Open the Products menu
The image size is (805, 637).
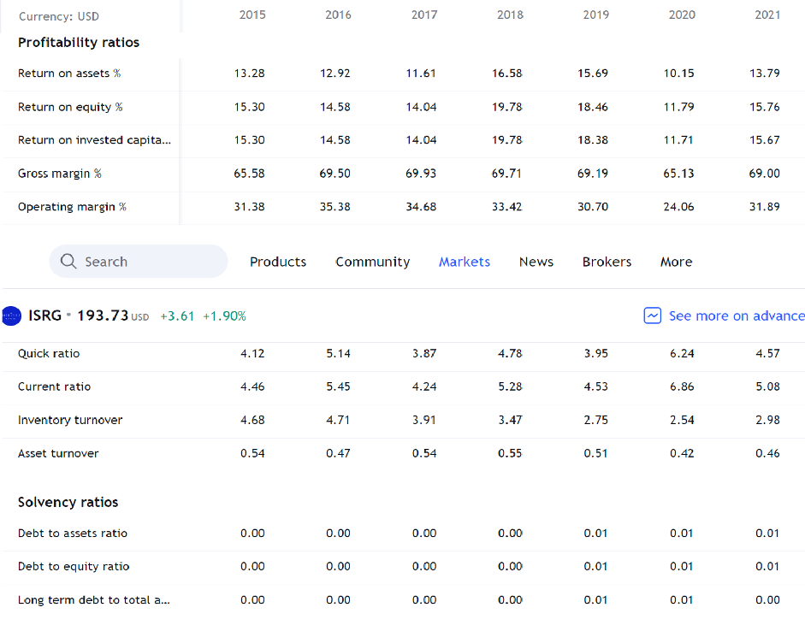(278, 262)
